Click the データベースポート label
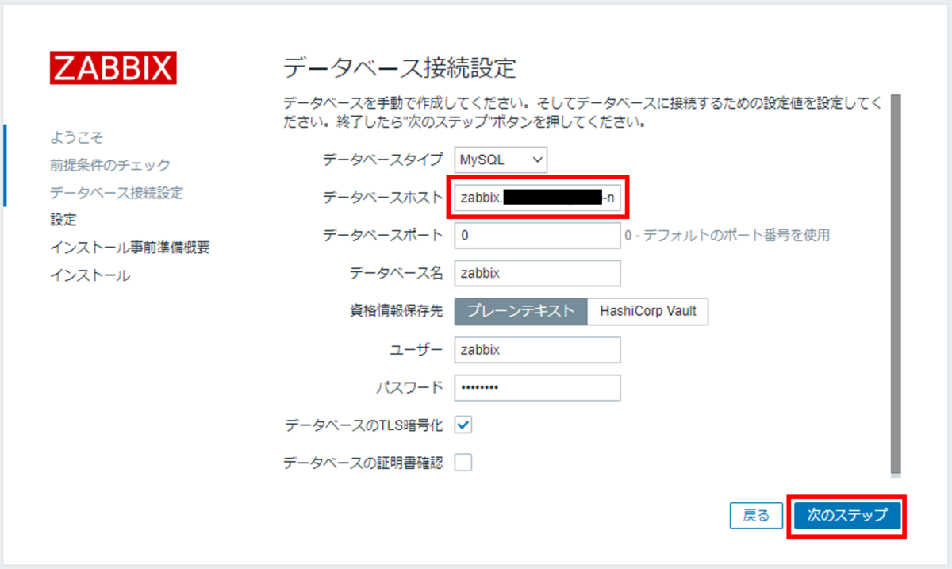 pos(383,236)
